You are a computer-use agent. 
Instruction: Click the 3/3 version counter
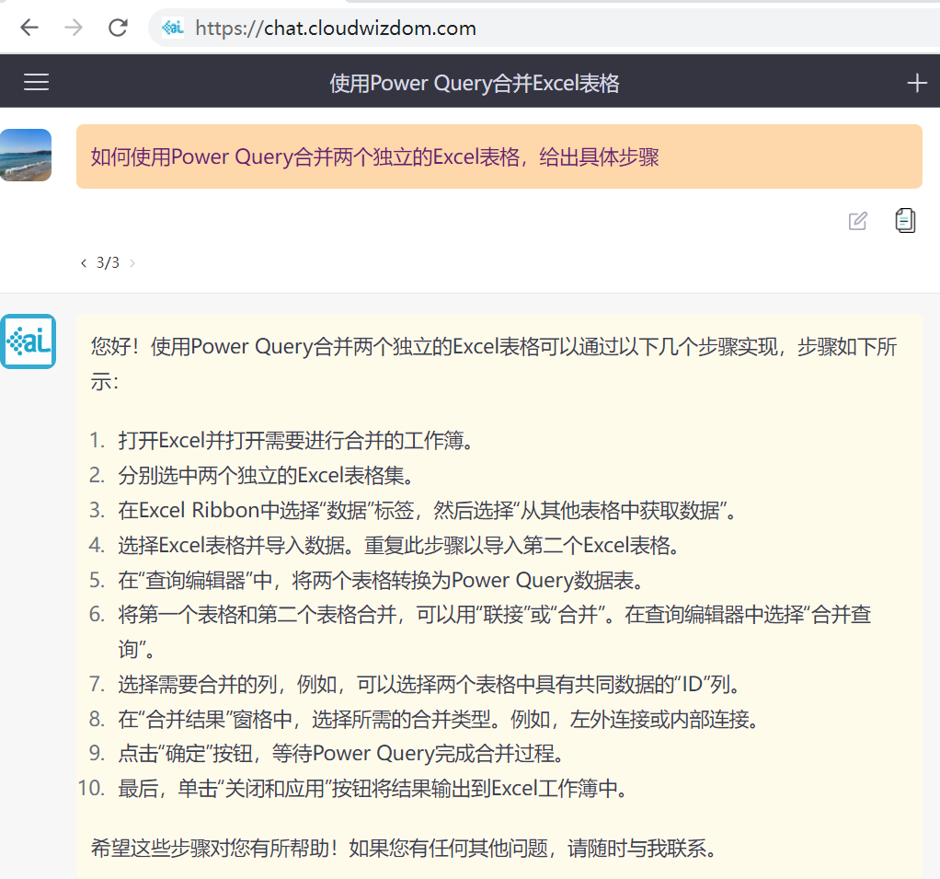108,263
